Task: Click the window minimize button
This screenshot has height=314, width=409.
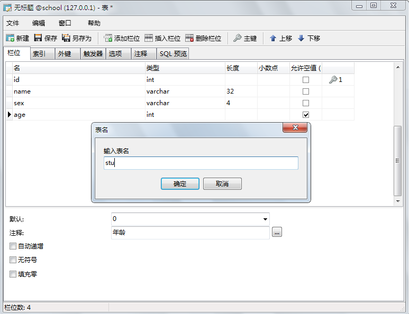Action: point(359,6)
